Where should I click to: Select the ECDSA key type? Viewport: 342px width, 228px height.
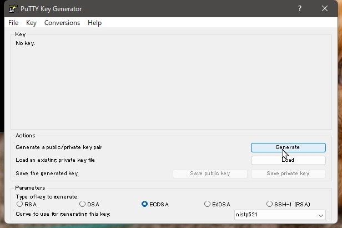[155, 205]
